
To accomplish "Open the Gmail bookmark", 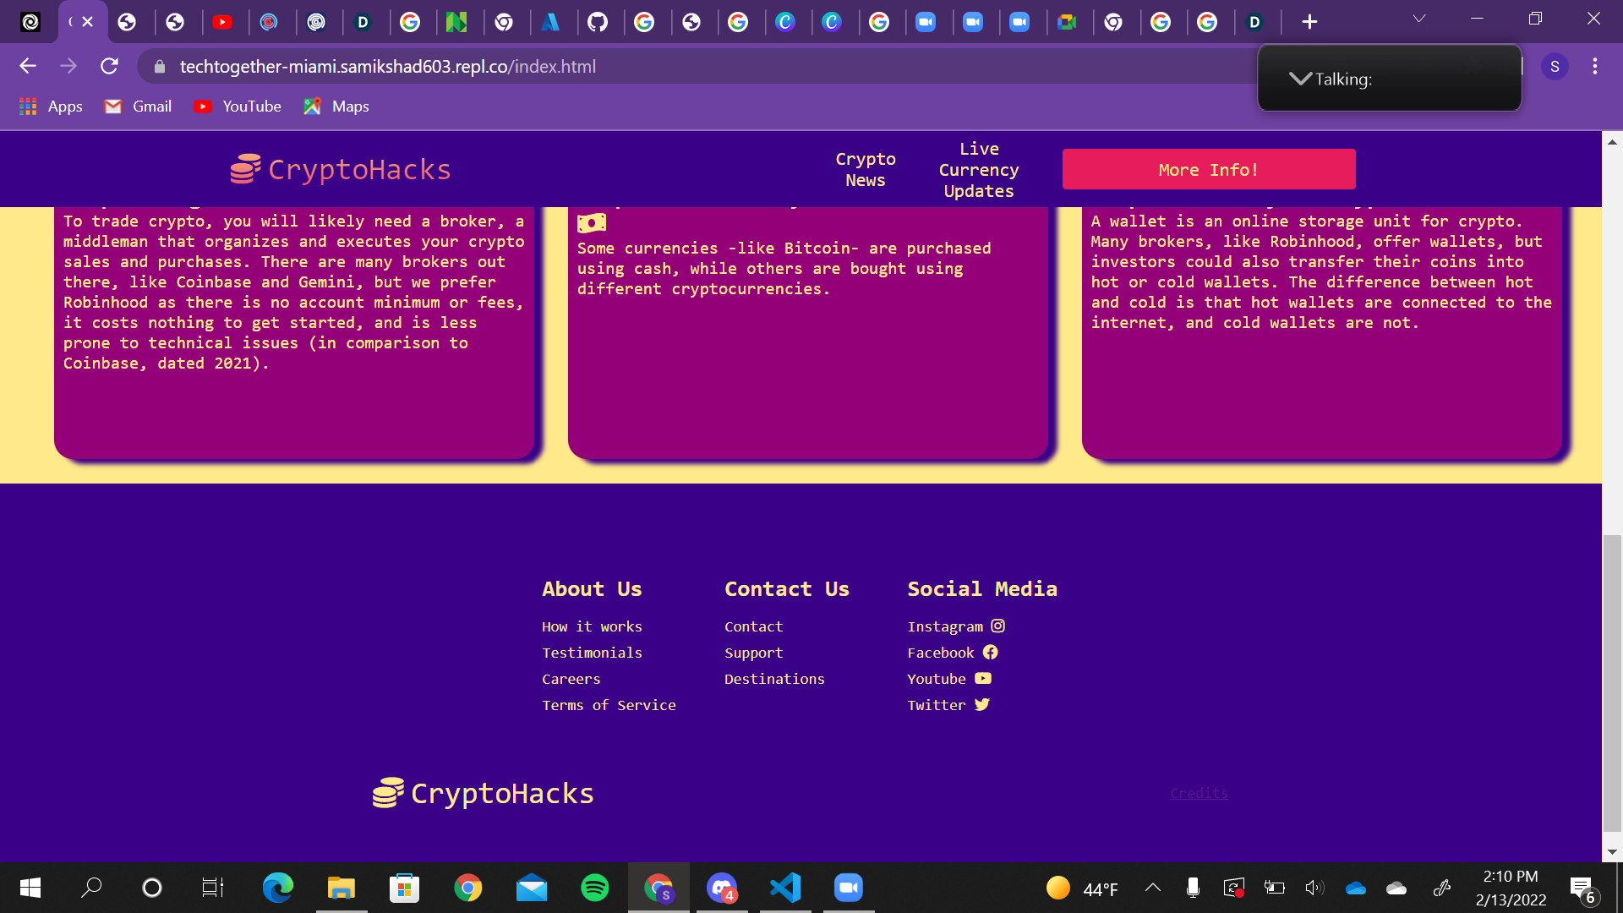I will 138,107.
